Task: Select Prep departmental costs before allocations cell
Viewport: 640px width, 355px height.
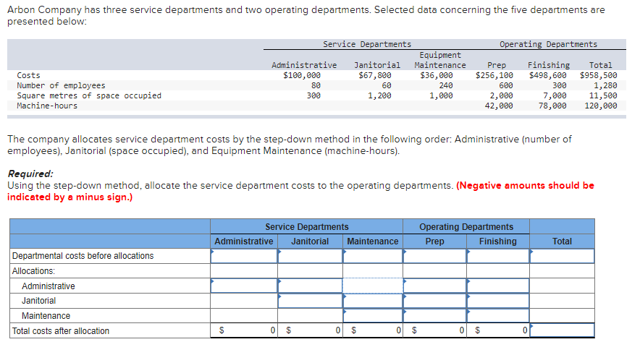Action: click(x=434, y=256)
